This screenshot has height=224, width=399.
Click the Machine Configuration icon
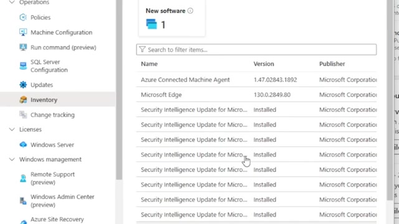tap(23, 32)
